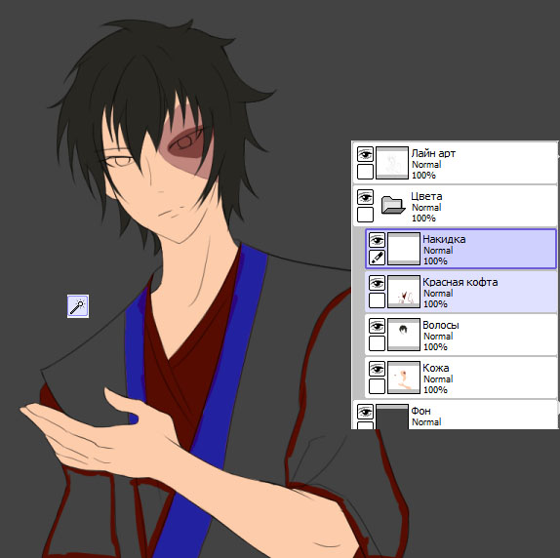Screen dimensions: 560x558
Task: Select the Кожа layer name
Action: [x=436, y=368]
